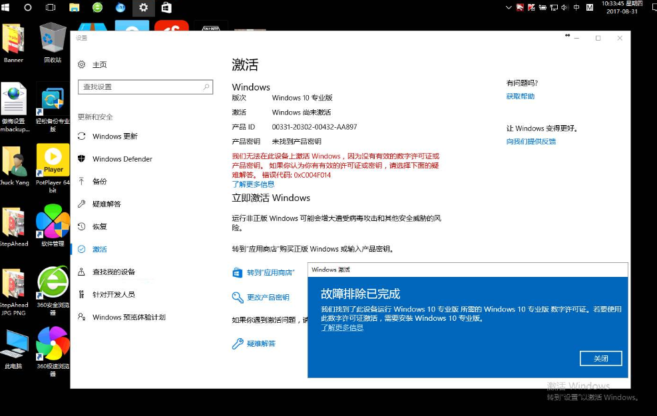The image size is (657, 416).
Task: Click the 备份 backup sidebar icon
Action: click(81, 181)
